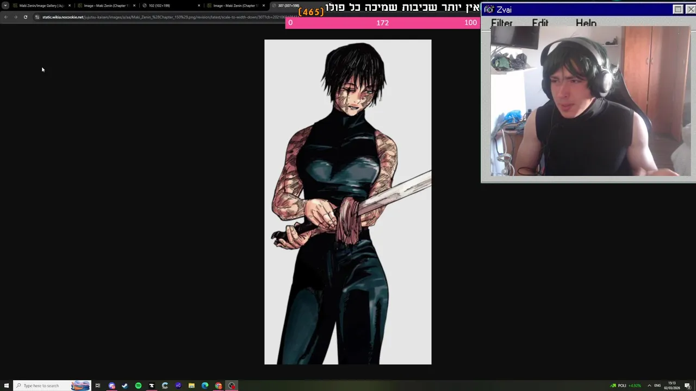The height and width of the screenshot is (391, 696).
Task: Open the blue C-shaped taskbar app icon
Action: coord(165,386)
